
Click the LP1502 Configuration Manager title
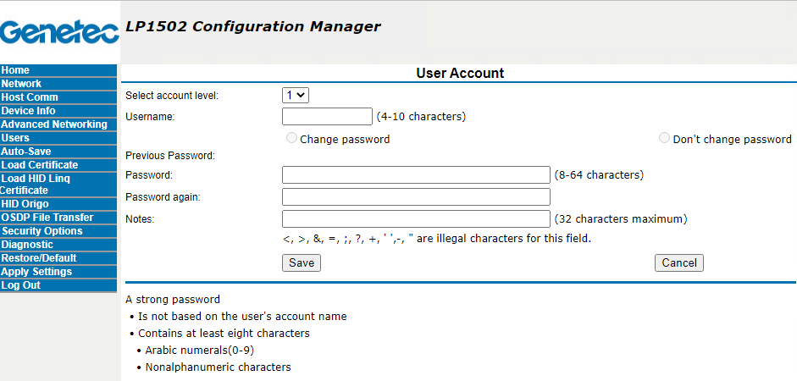[252, 26]
